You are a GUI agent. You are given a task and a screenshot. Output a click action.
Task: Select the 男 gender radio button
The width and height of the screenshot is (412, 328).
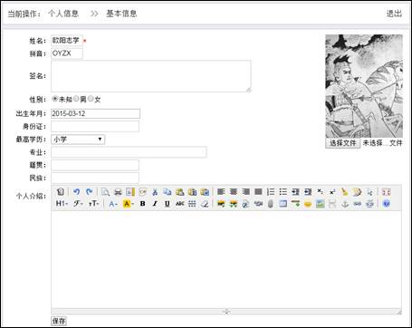point(77,99)
